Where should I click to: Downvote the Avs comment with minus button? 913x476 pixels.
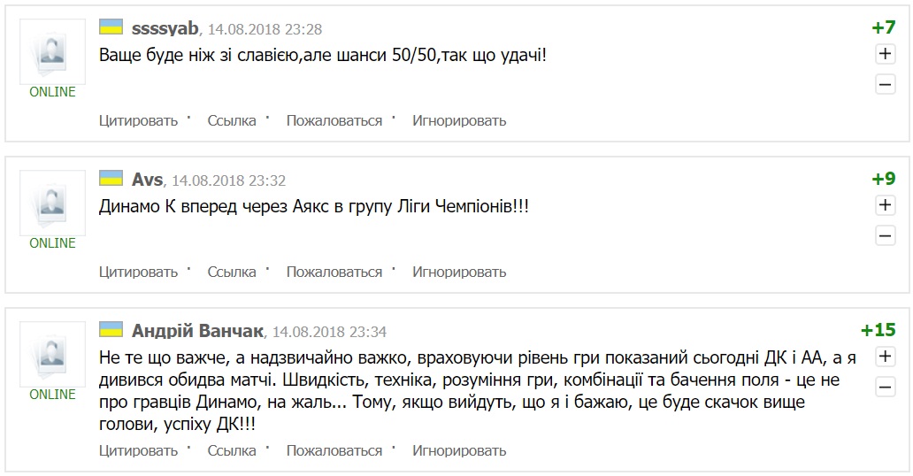(885, 236)
